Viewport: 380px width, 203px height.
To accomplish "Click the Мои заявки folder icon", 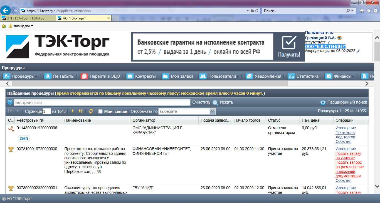I will 166,76.
